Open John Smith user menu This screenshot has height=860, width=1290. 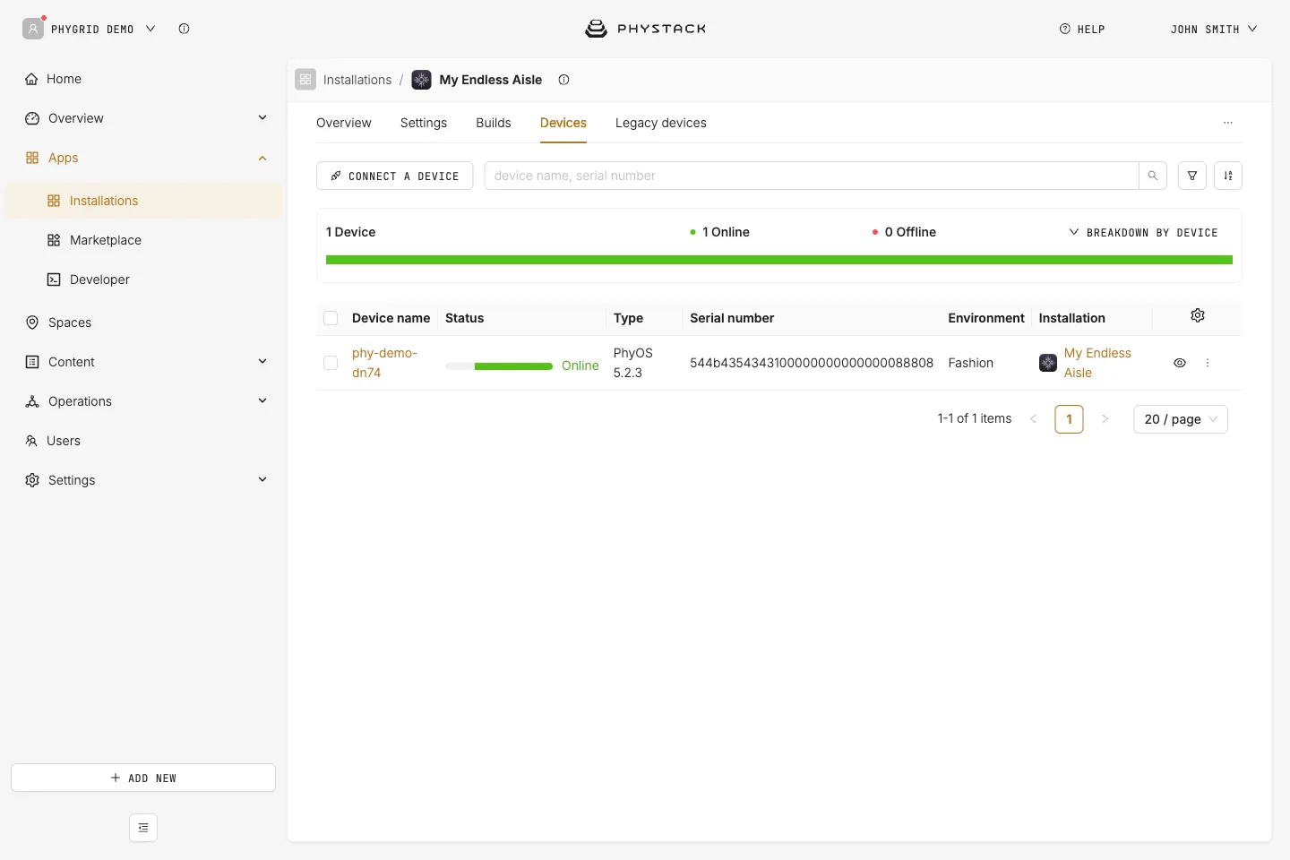tap(1214, 29)
